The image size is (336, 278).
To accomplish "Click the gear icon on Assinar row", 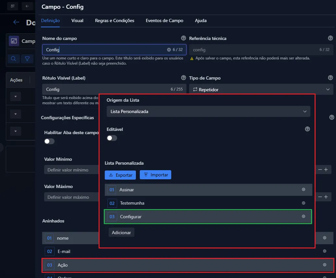I will click(304, 189).
